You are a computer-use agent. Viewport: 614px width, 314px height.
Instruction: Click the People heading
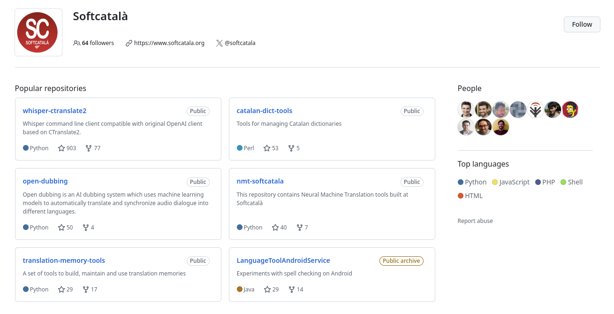click(x=470, y=88)
